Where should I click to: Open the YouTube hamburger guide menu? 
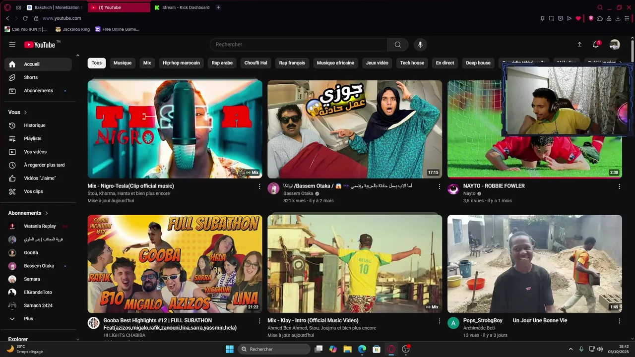pos(12,45)
